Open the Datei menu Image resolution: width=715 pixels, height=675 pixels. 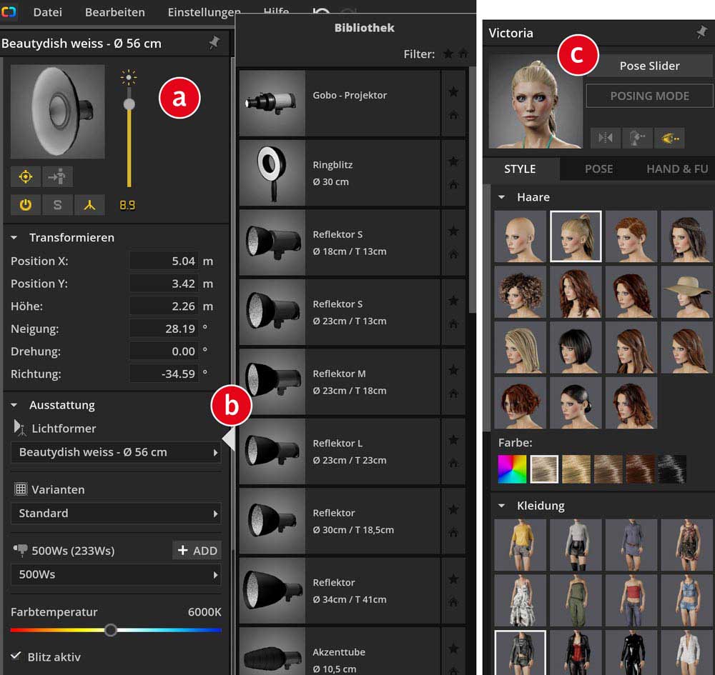[47, 12]
